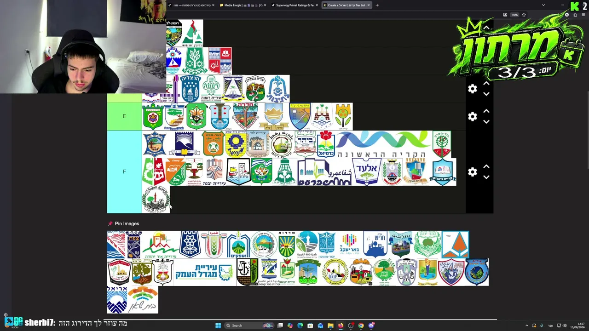Move the E tier row down
The image size is (589, 331).
point(486,121)
